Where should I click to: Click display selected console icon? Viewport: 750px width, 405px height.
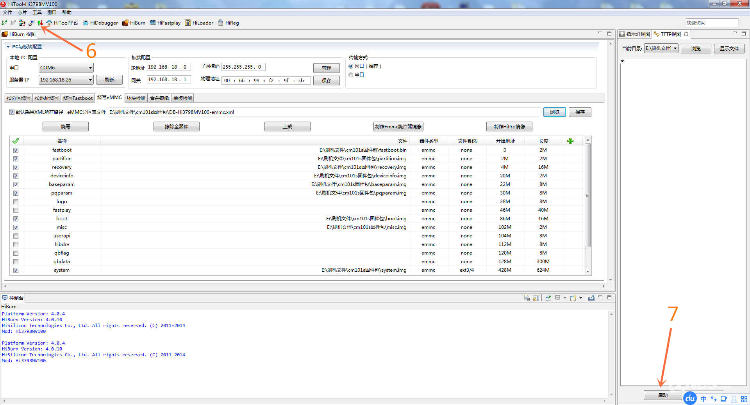pyautogui.click(x=558, y=298)
